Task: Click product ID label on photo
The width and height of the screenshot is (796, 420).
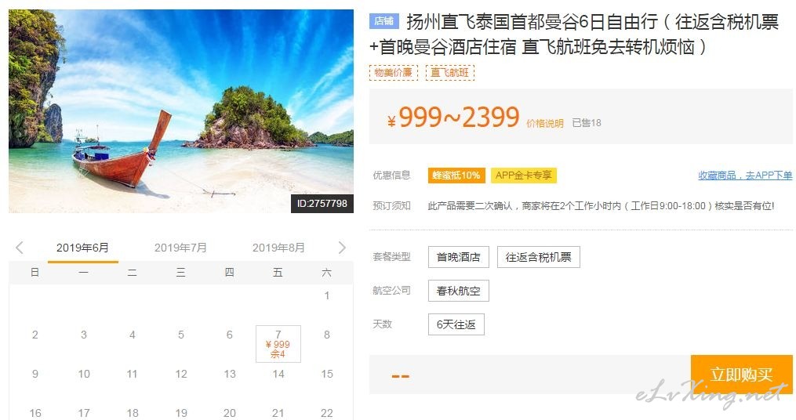Action: point(322,204)
